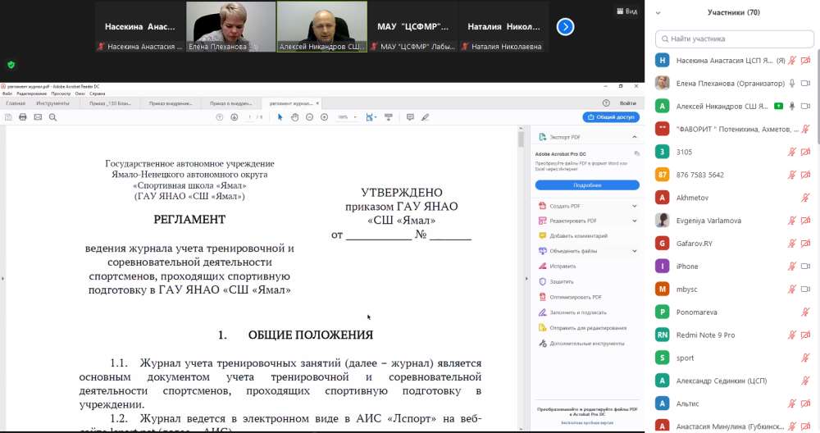Expand the Создать PDF section
The image size is (820, 433).
pos(634,206)
